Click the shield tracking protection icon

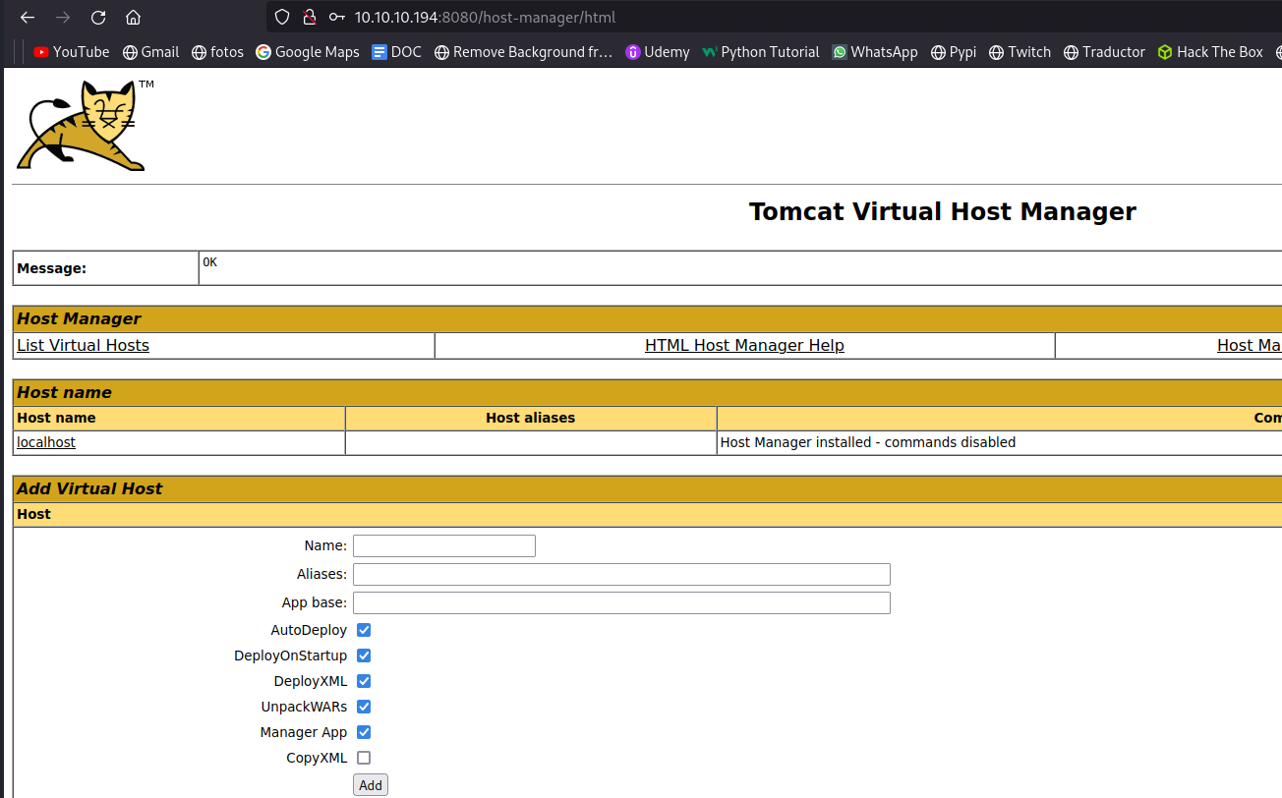282,17
